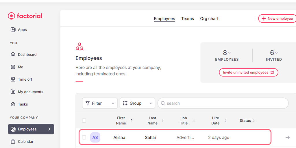
Task: Switch to the Org chart tab
Action: click(209, 18)
